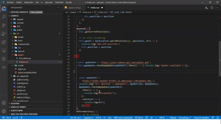Expand the .vscode folder

tap(20, 23)
